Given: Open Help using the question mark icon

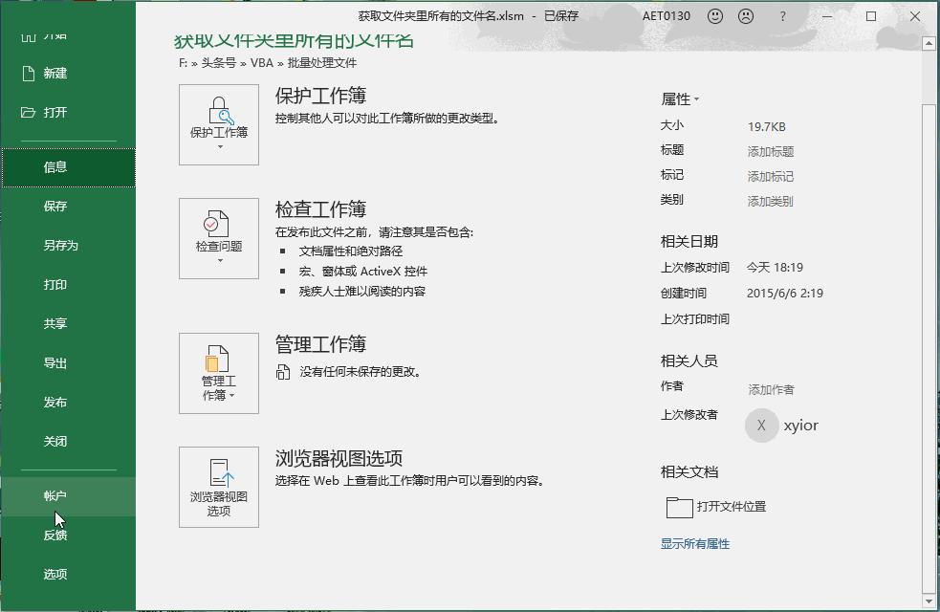Looking at the screenshot, I should coord(784,16).
